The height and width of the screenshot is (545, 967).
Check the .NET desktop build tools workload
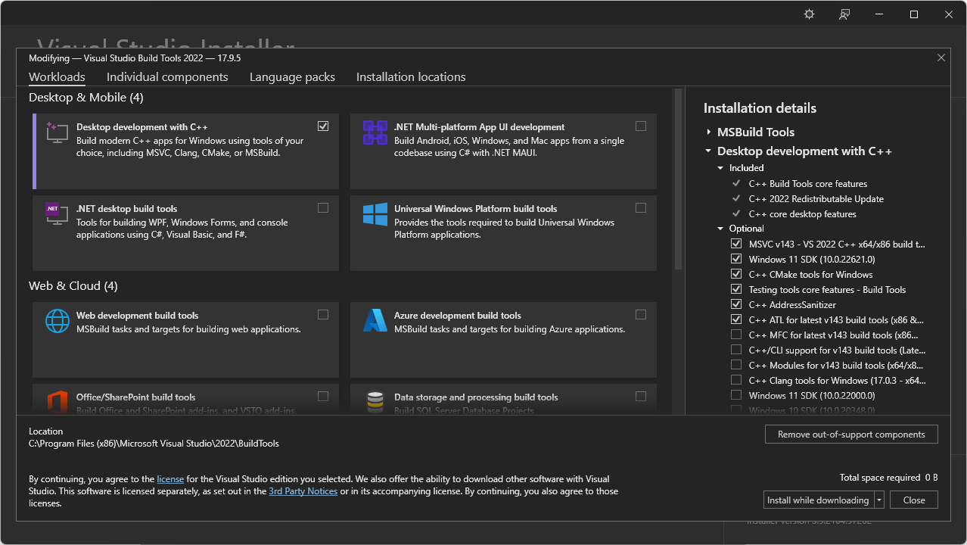(x=323, y=208)
